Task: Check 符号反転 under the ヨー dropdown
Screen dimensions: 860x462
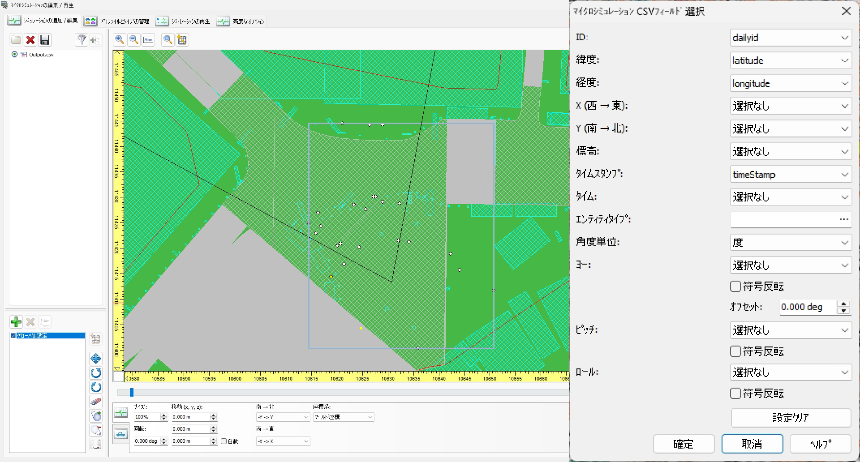Action: [735, 287]
